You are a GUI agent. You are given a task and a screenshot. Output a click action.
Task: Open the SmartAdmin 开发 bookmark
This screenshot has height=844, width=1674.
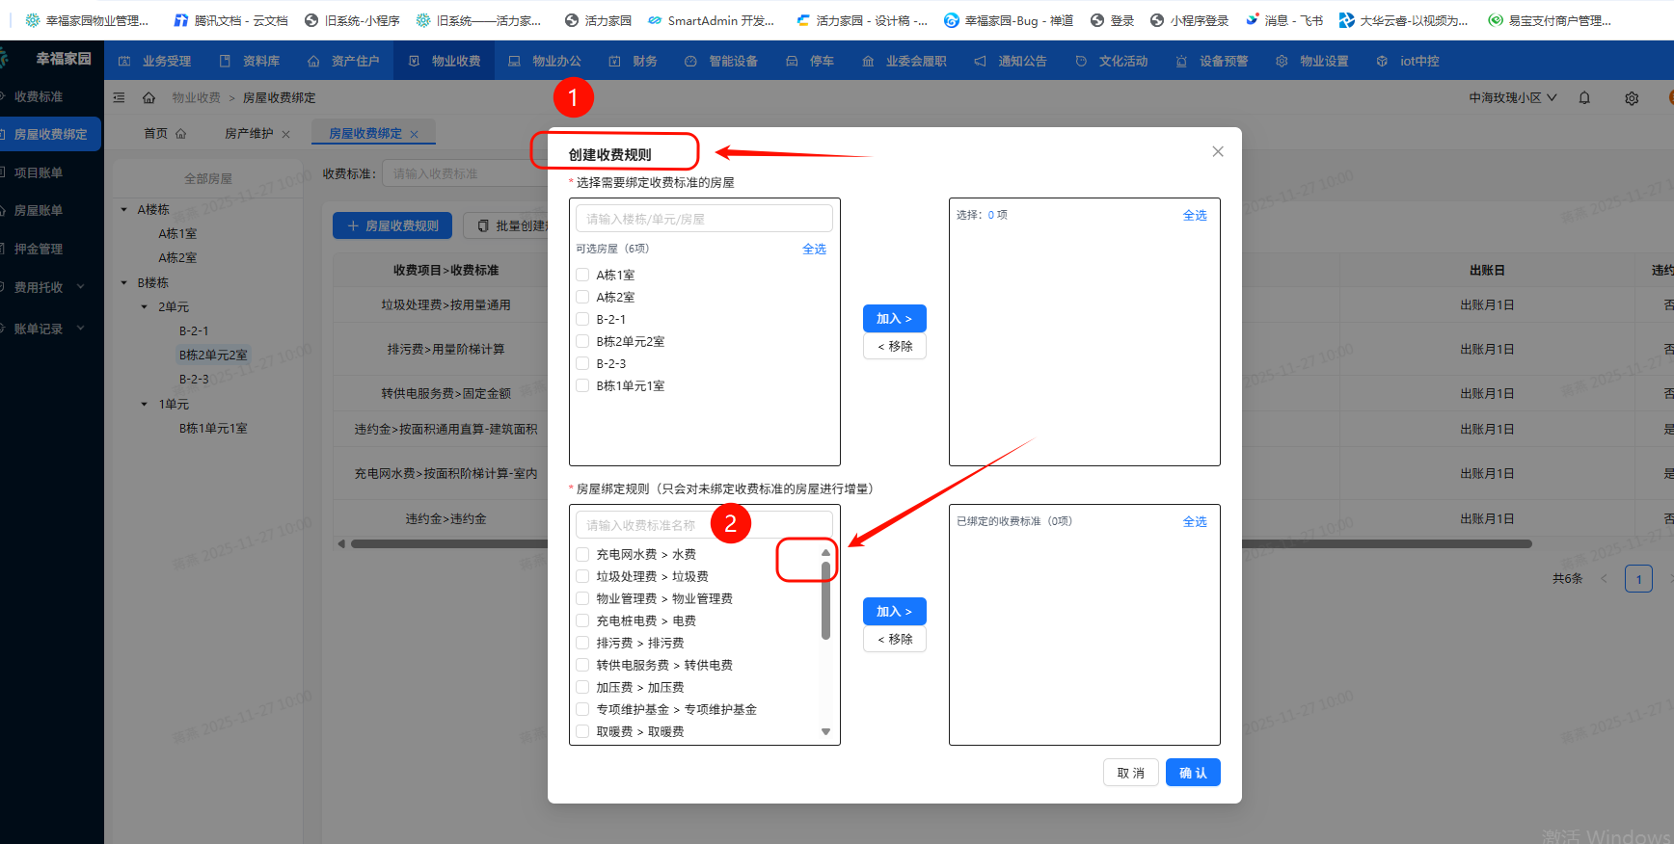(x=711, y=20)
